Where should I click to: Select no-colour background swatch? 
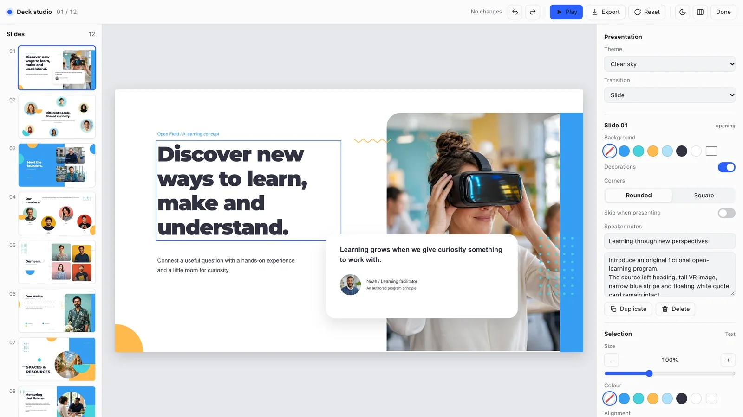(x=610, y=151)
